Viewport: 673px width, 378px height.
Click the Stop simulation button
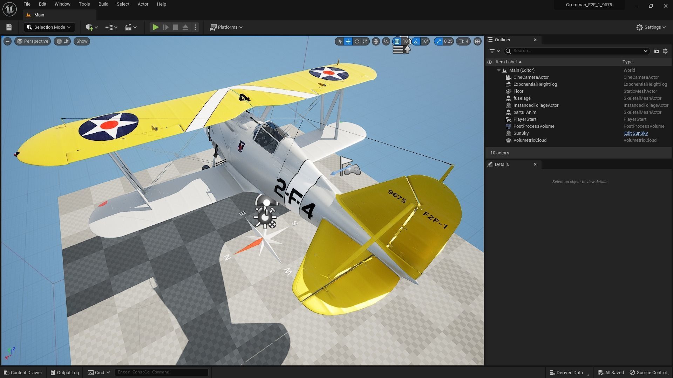point(176,27)
